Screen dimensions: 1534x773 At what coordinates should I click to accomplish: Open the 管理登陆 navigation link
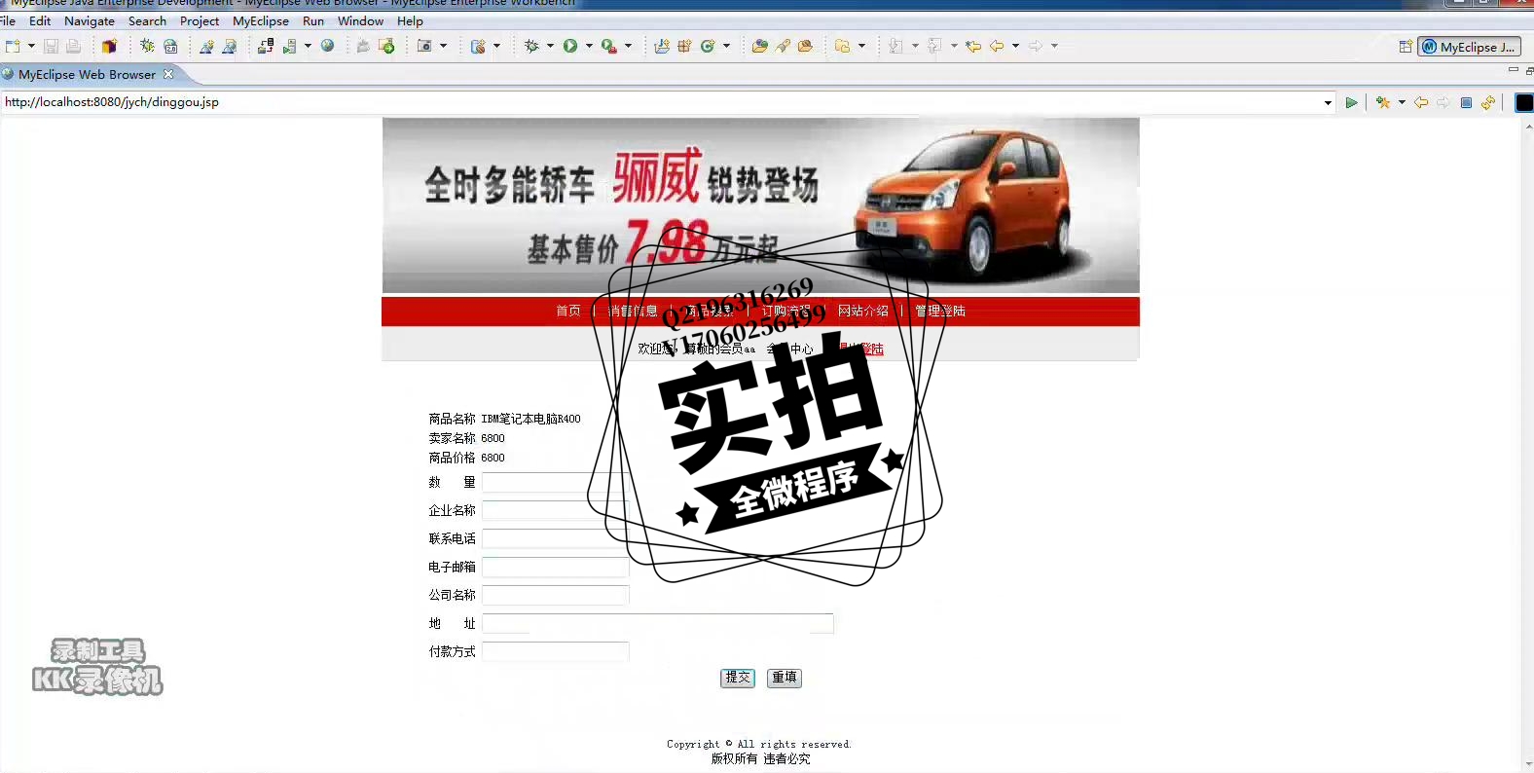(940, 311)
